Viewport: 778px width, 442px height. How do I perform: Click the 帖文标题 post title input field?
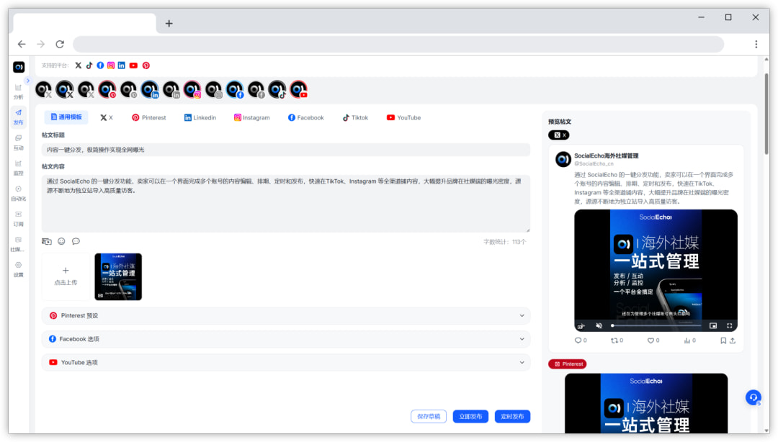[286, 149]
